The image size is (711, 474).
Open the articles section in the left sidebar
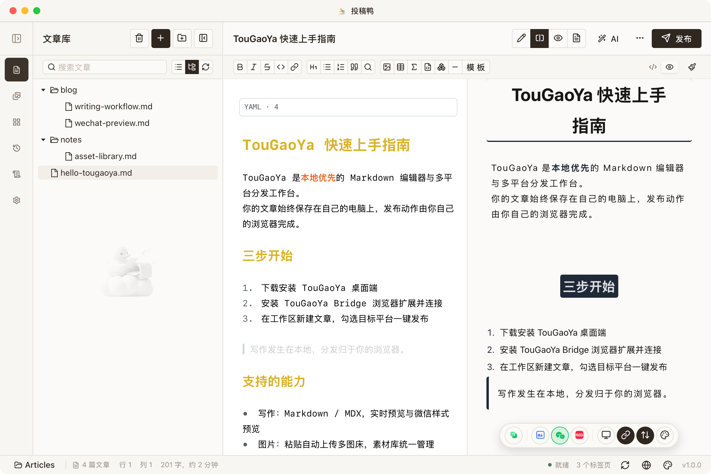(17, 70)
